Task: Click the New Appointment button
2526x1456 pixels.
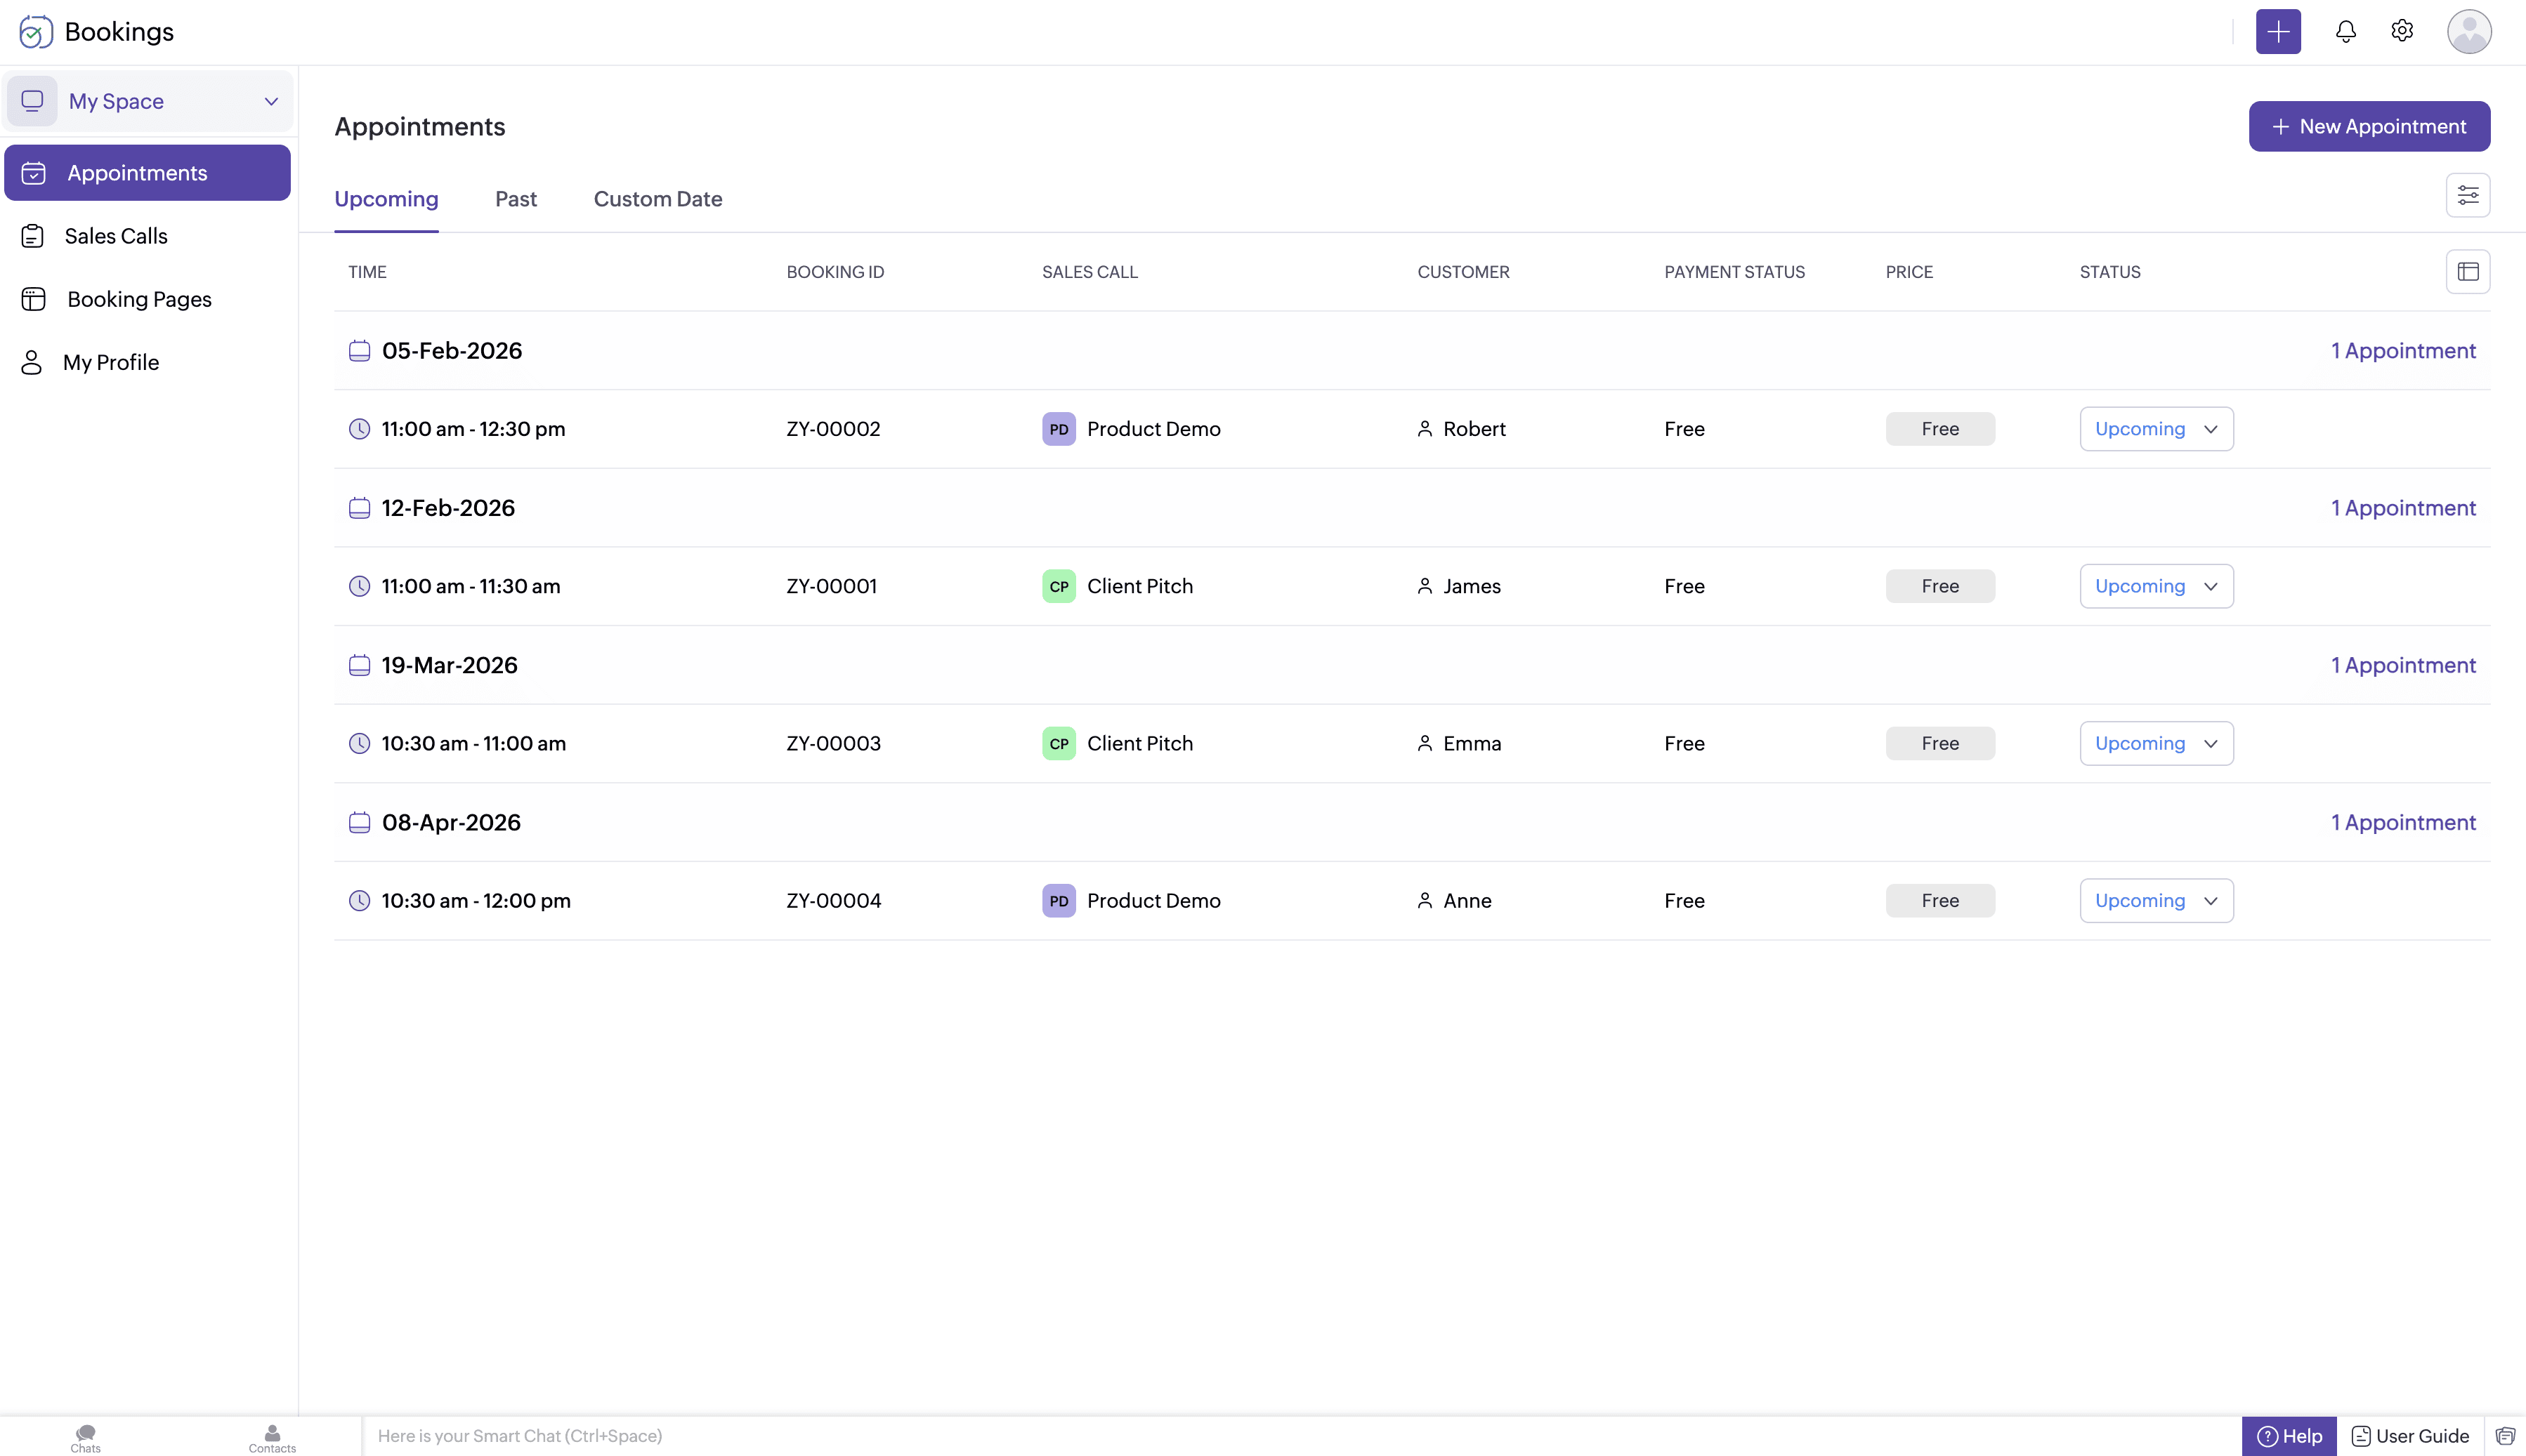Action: point(2368,127)
